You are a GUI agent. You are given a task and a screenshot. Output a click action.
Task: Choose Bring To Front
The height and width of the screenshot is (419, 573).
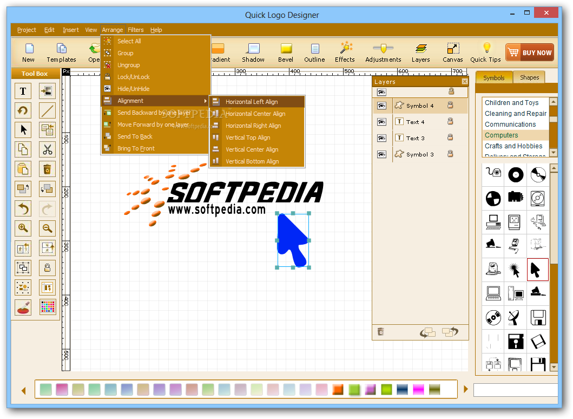156,148
